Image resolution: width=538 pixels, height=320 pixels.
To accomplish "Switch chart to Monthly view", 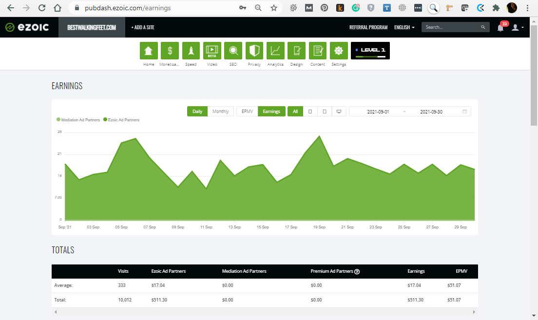I will tap(220, 112).
